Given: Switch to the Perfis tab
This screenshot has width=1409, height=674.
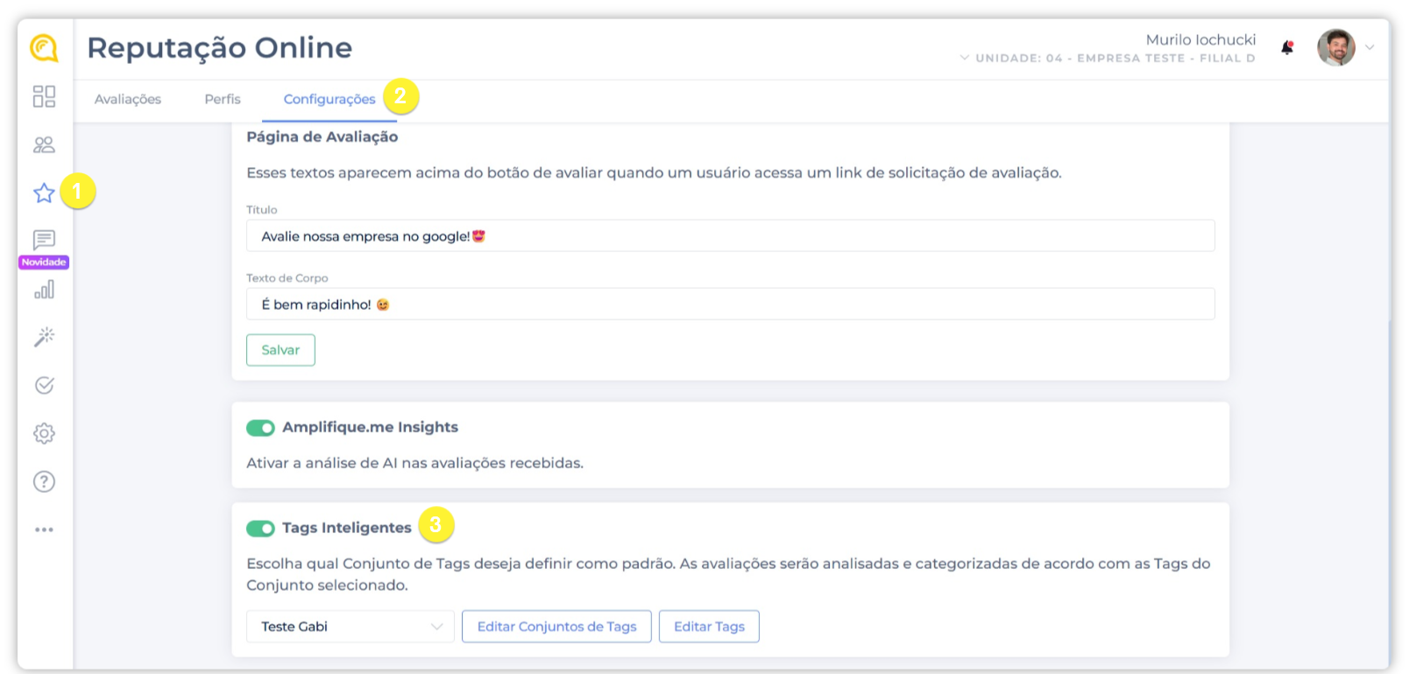Looking at the screenshot, I should 223,99.
